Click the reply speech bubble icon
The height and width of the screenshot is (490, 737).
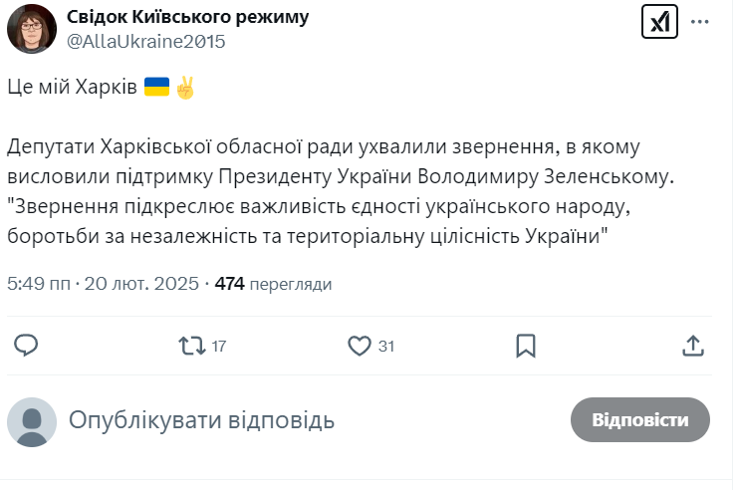point(27,346)
